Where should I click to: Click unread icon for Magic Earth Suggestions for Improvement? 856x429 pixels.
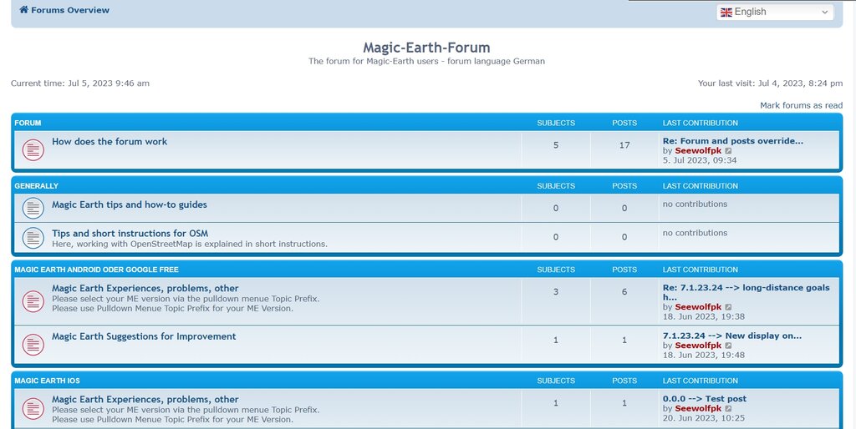pyautogui.click(x=33, y=344)
